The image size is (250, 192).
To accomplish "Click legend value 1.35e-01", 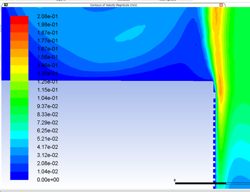I will [x=47, y=73].
